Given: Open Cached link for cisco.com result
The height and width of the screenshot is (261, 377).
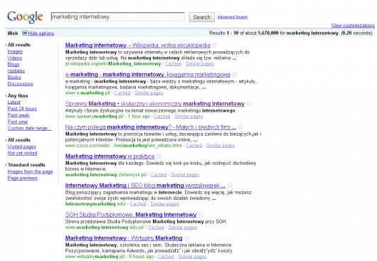Looking at the screenshot, I should (x=194, y=146).
